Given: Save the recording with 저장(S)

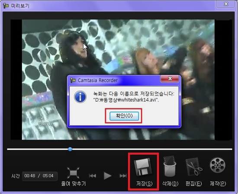Looking at the screenshot, I should (144, 172).
